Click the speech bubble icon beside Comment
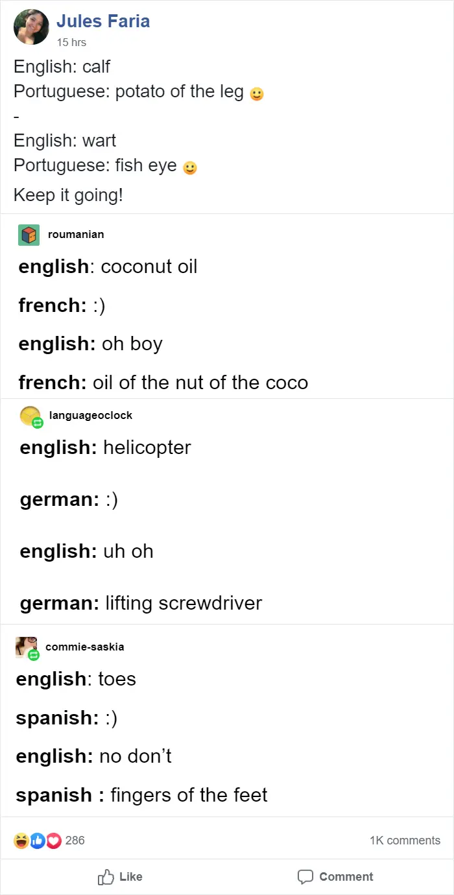The width and height of the screenshot is (454, 895). click(305, 877)
